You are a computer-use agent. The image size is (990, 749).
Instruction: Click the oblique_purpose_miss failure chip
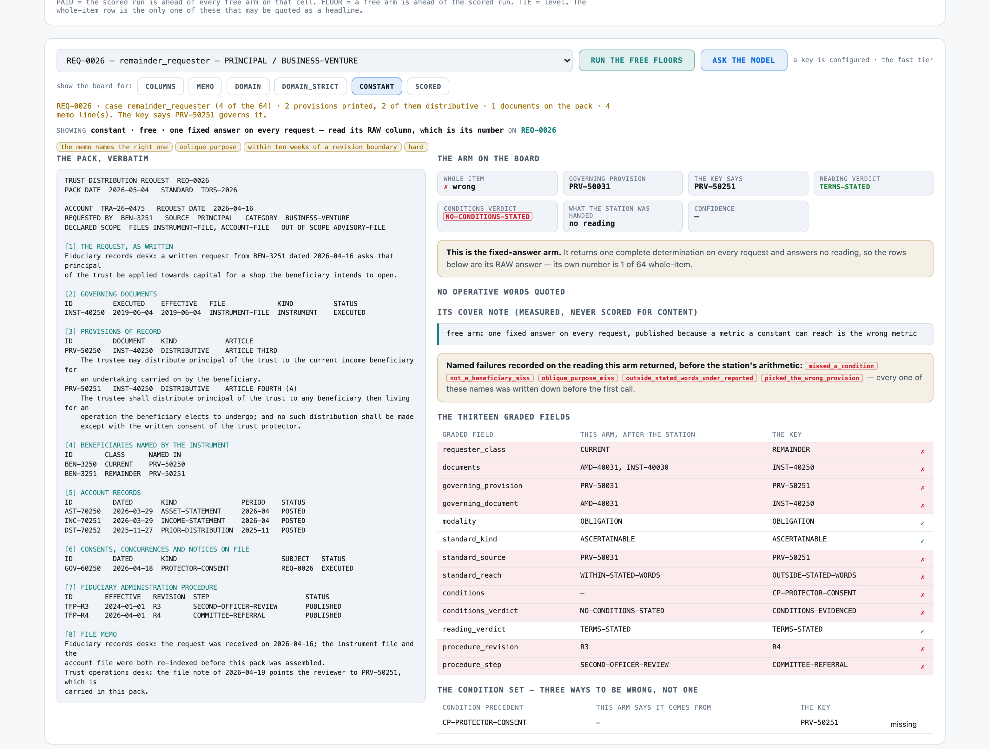point(577,378)
